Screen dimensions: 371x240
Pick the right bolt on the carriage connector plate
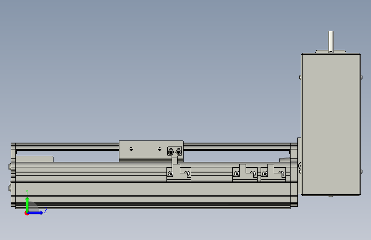(178, 152)
